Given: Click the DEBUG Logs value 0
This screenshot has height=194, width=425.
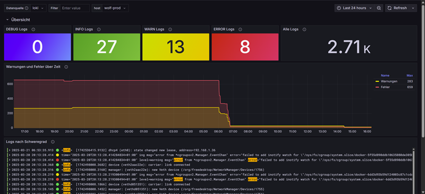Looking at the screenshot, I should tap(37, 47).
